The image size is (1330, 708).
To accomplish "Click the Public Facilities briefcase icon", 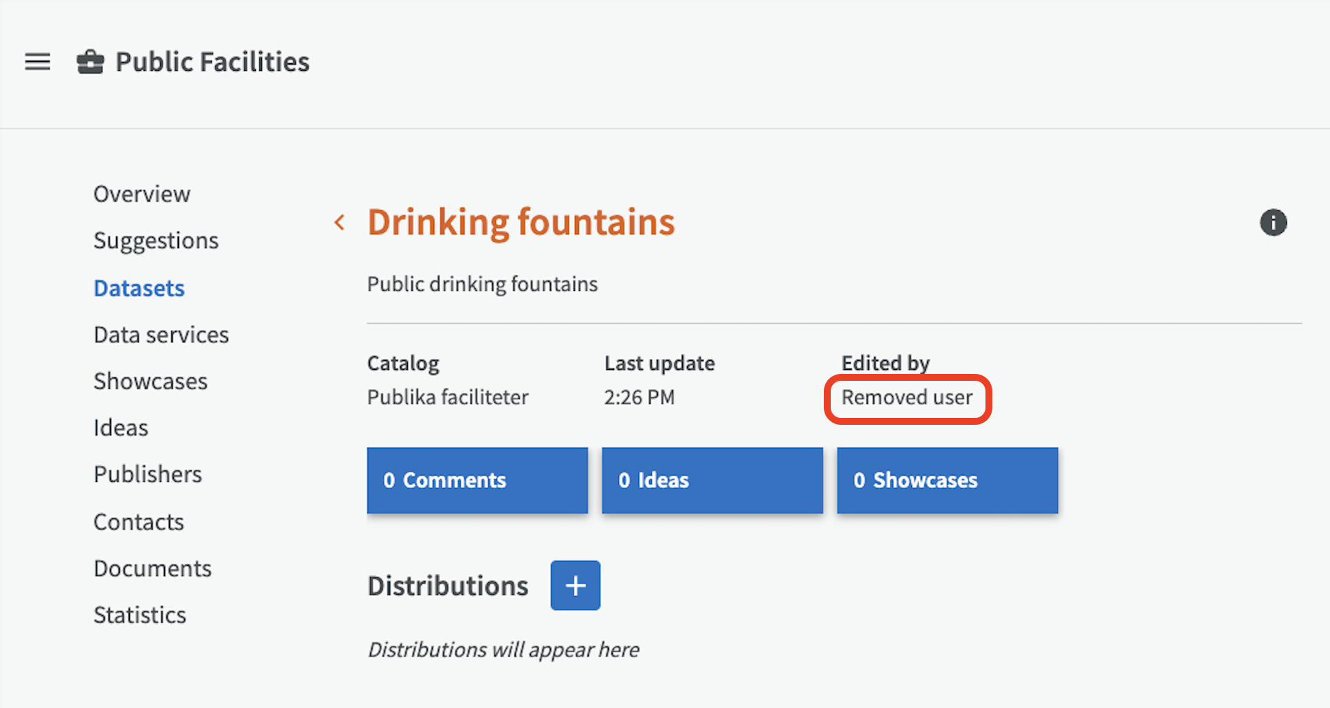I will point(90,62).
